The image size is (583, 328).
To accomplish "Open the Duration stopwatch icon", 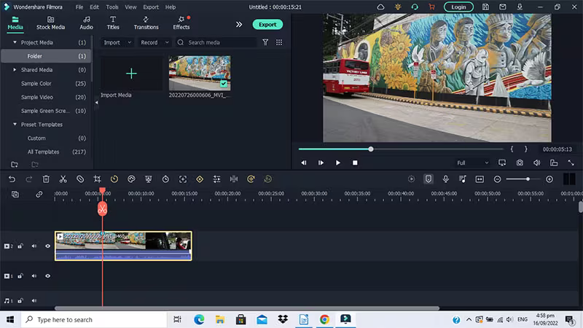I will pyautogui.click(x=165, y=179).
